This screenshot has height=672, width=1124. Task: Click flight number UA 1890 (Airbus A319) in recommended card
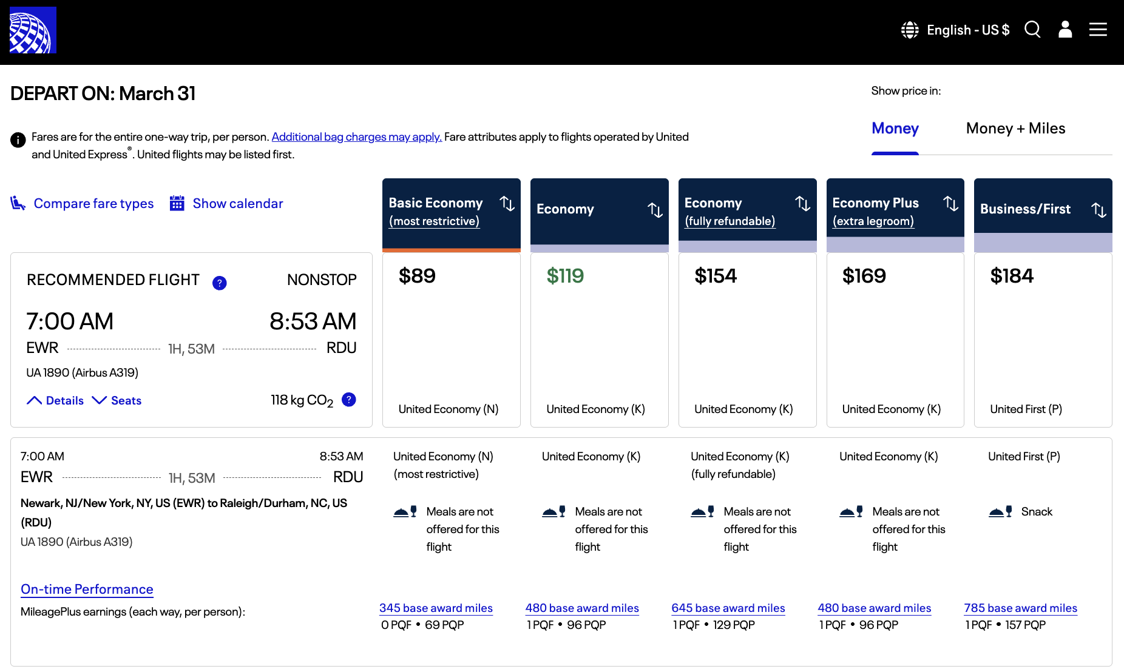pos(82,373)
